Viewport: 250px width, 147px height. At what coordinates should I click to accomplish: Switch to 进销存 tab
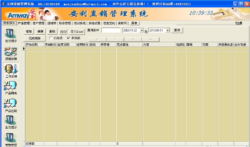tap(52, 23)
